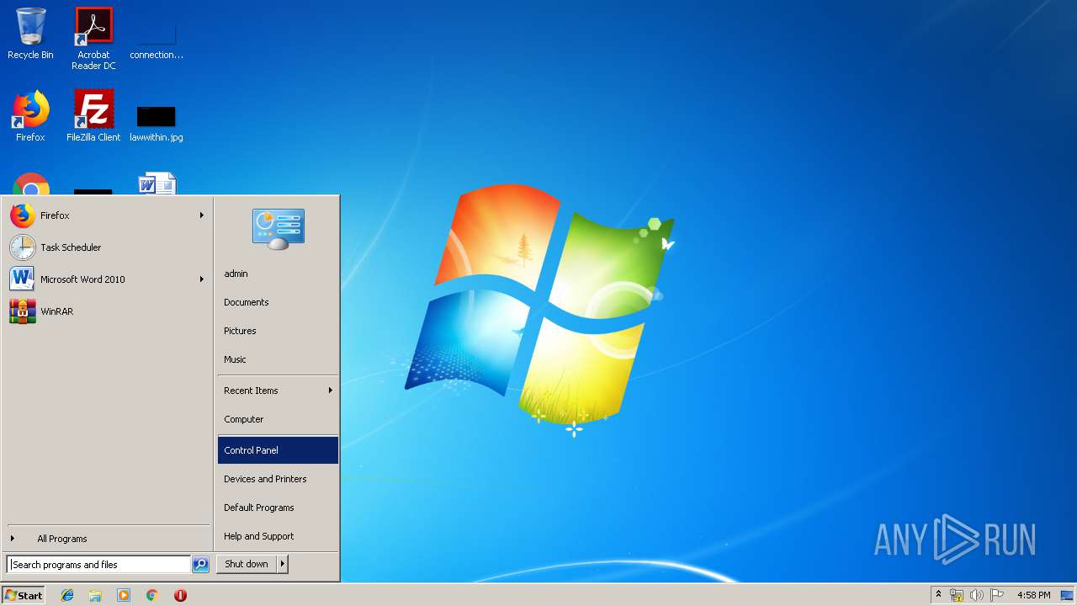Viewport: 1077px width, 606px height.
Task: Click the user account picture
Action: (x=278, y=229)
